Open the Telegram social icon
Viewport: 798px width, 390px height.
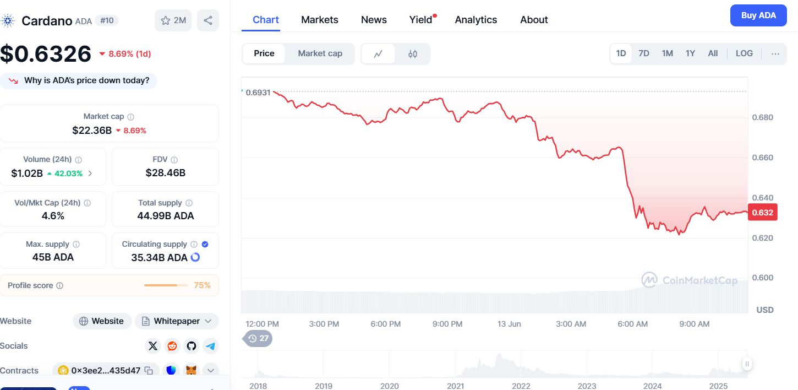pyautogui.click(x=211, y=346)
